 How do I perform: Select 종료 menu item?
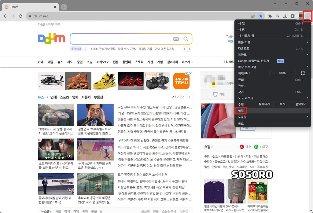tap(272, 123)
